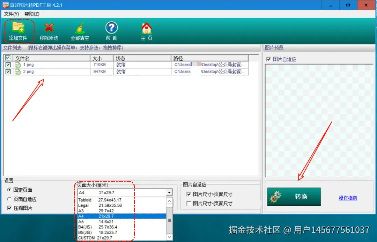Click the page size combo box showing A4
This screenshot has width=377, height=242.
tap(125, 192)
